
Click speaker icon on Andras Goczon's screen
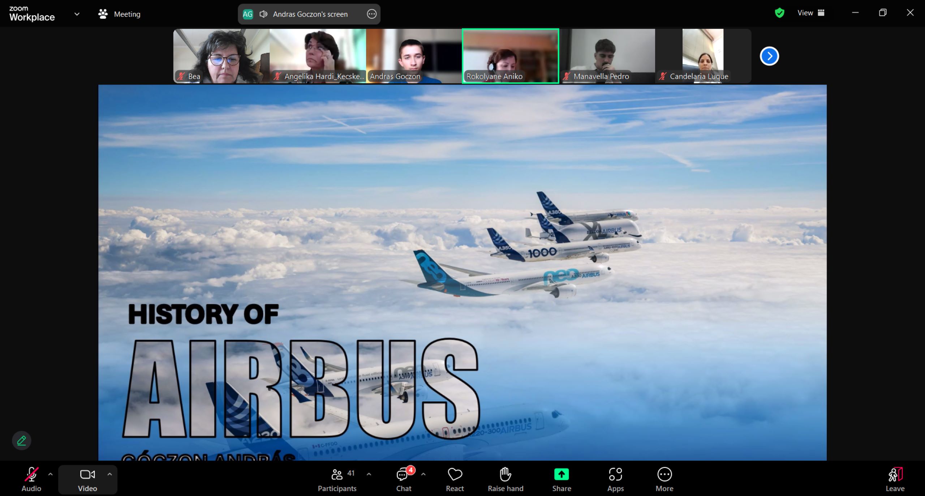point(263,14)
